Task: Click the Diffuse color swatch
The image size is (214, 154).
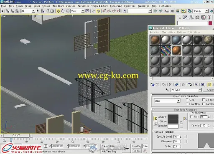Action: pyautogui.click(x=173, y=121)
